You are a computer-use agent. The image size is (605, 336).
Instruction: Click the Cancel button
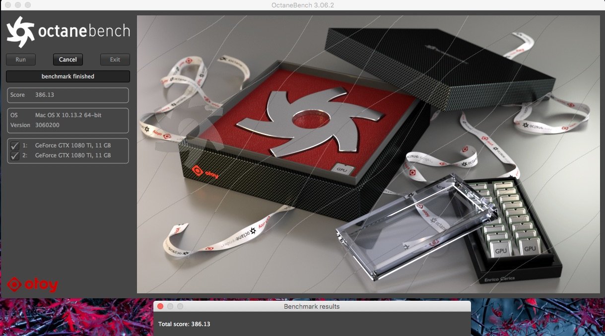click(x=68, y=60)
